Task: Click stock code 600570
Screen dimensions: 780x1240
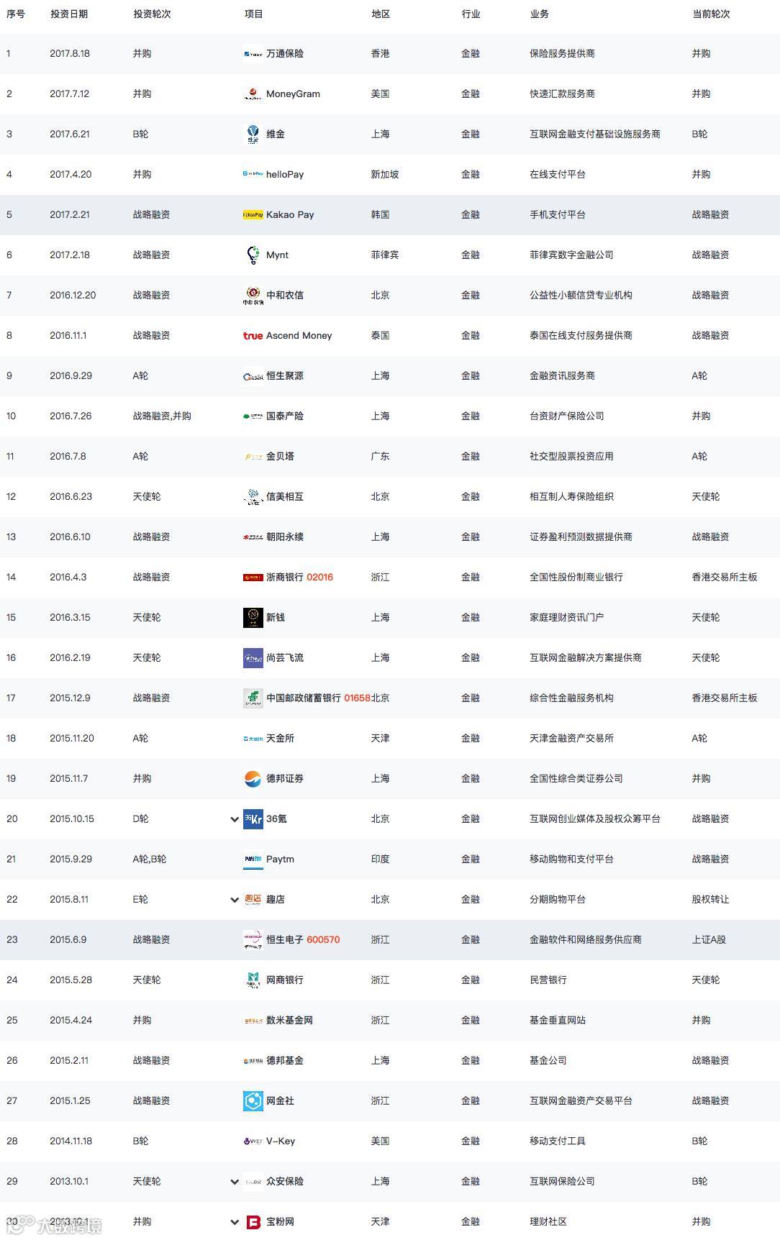Action: point(323,940)
